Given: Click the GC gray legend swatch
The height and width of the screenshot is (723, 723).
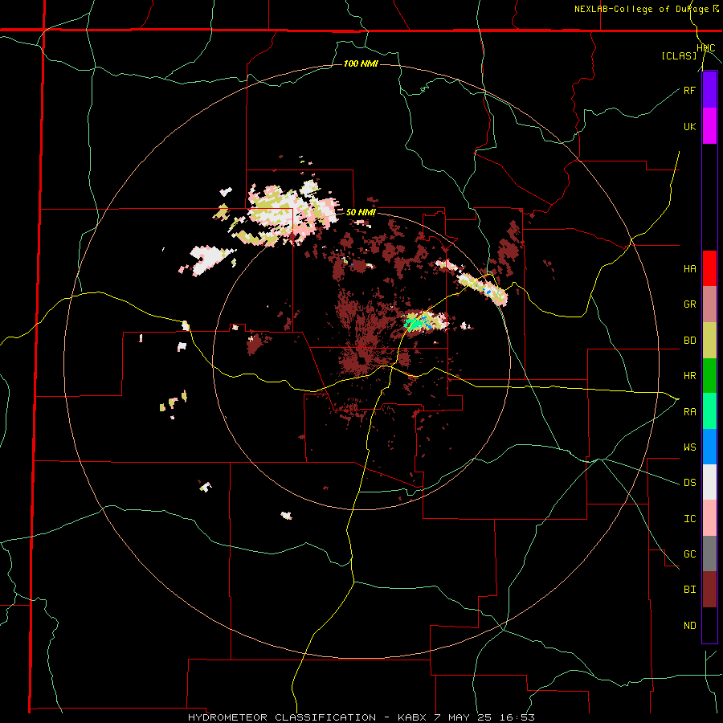Looking at the screenshot, I should (x=709, y=553).
